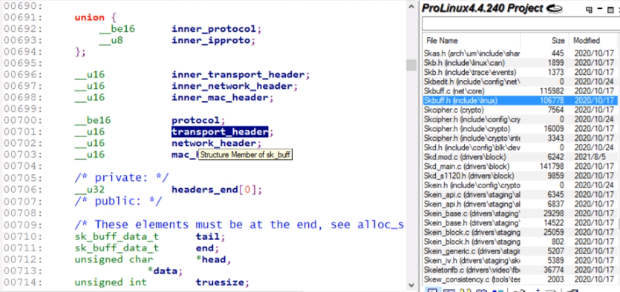This screenshot has height=292, width=620.
Task: Click the headers_end identifier
Action: [204, 190]
